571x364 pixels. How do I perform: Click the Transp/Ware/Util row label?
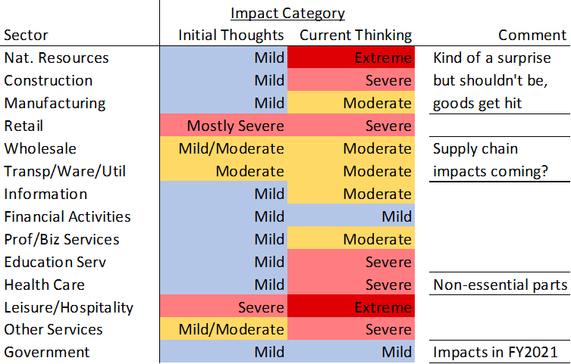64,171
